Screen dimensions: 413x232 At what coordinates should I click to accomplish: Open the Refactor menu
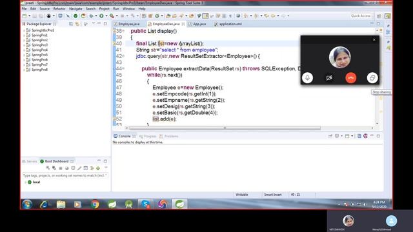(59, 8)
